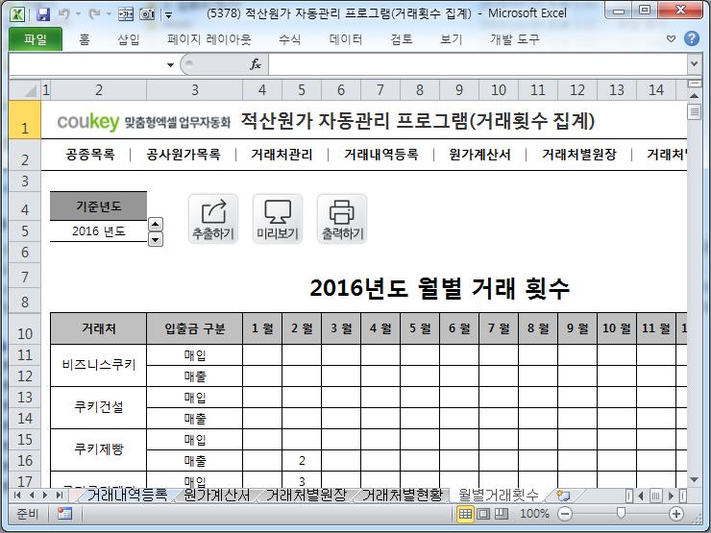Go to the 거래처별원장 navigation link
711x533 pixels.
579,155
